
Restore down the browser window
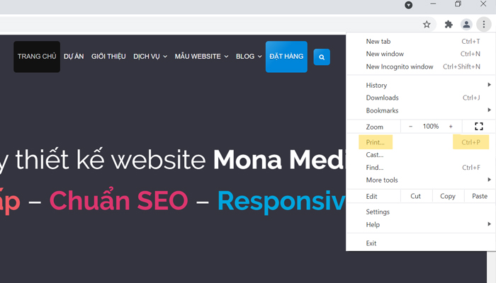[x=458, y=4]
